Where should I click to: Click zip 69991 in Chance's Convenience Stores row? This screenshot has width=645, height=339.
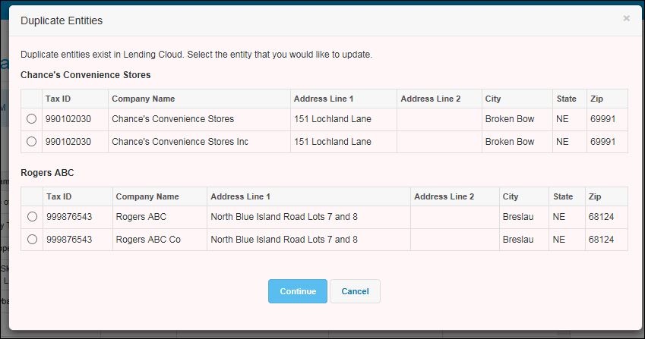click(x=603, y=119)
